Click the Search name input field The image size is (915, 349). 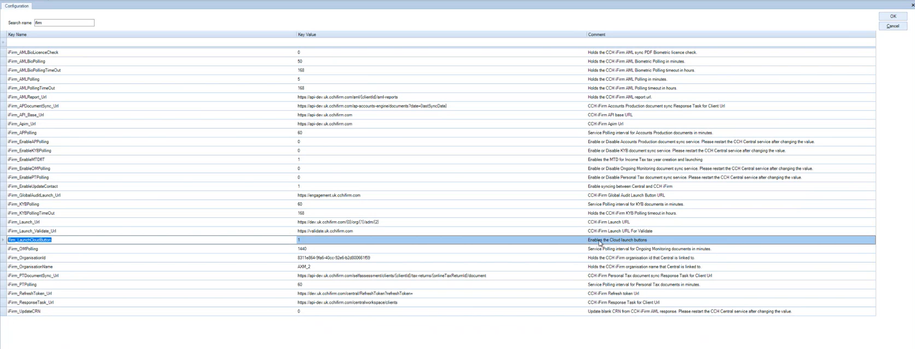64,23
